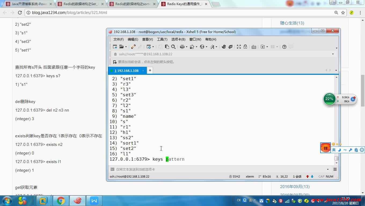The height and width of the screenshot is (206, 365).
Task: Expand the tab list dropdown arrow
Action: [336, 70]
